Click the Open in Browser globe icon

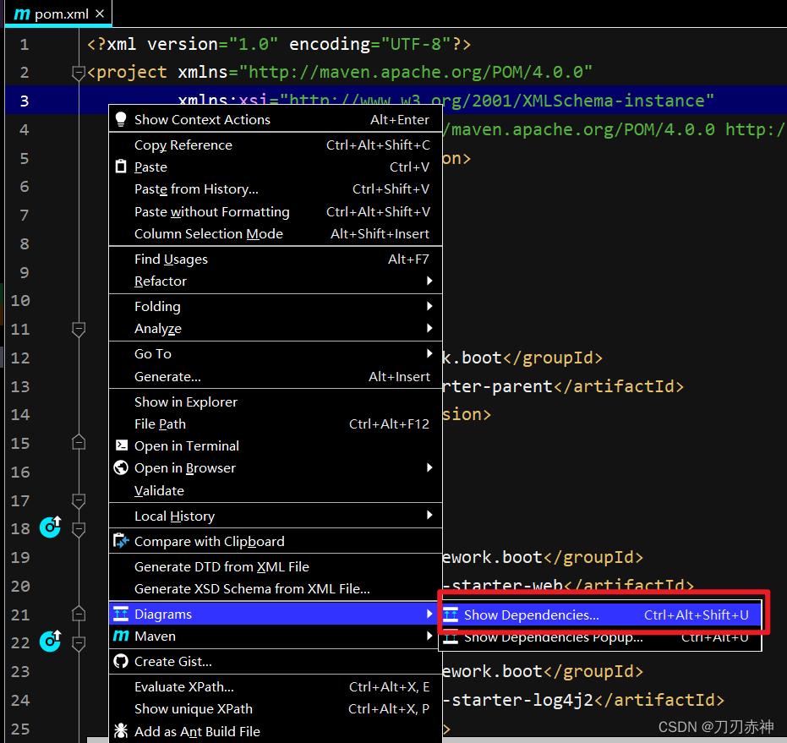[121, 467]
